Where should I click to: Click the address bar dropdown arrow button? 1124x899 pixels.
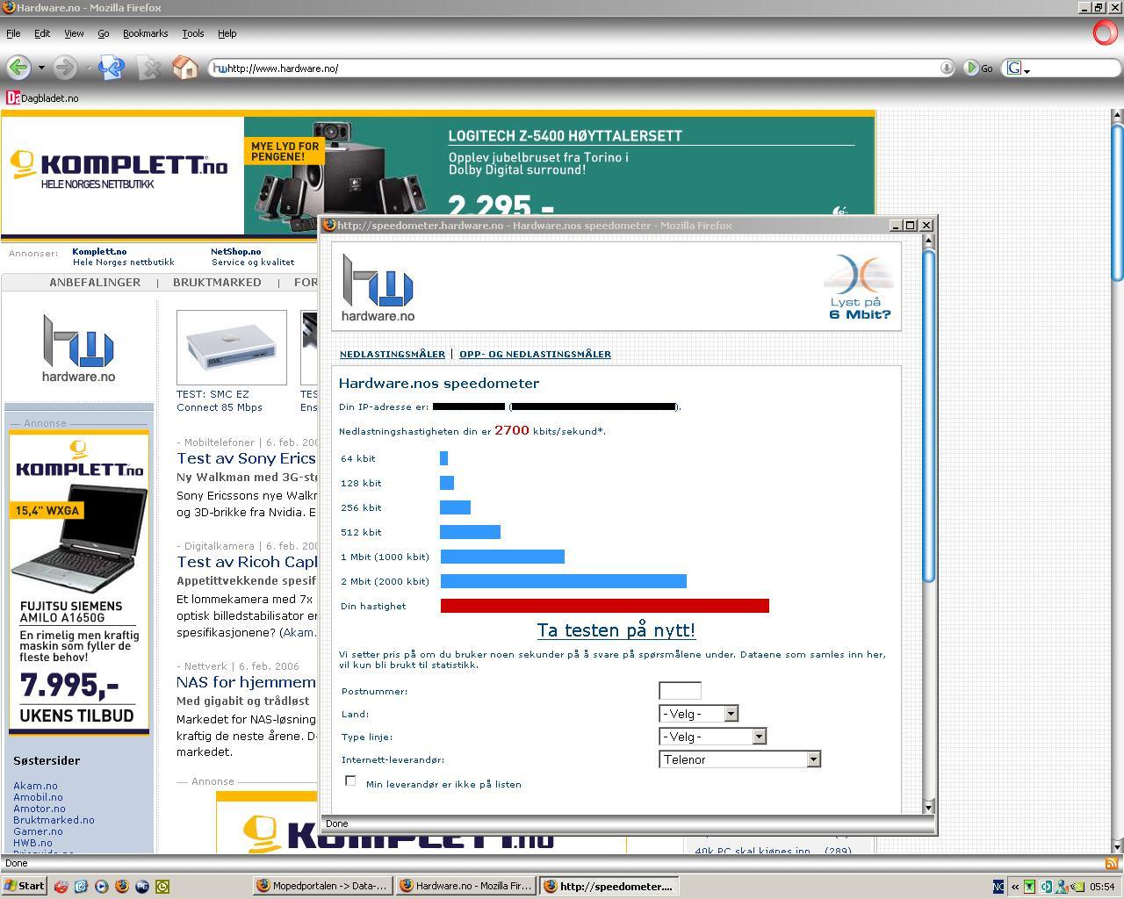(947, 68)
